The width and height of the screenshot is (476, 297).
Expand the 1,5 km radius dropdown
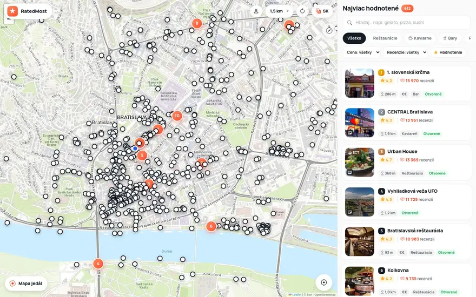point(279,11)
